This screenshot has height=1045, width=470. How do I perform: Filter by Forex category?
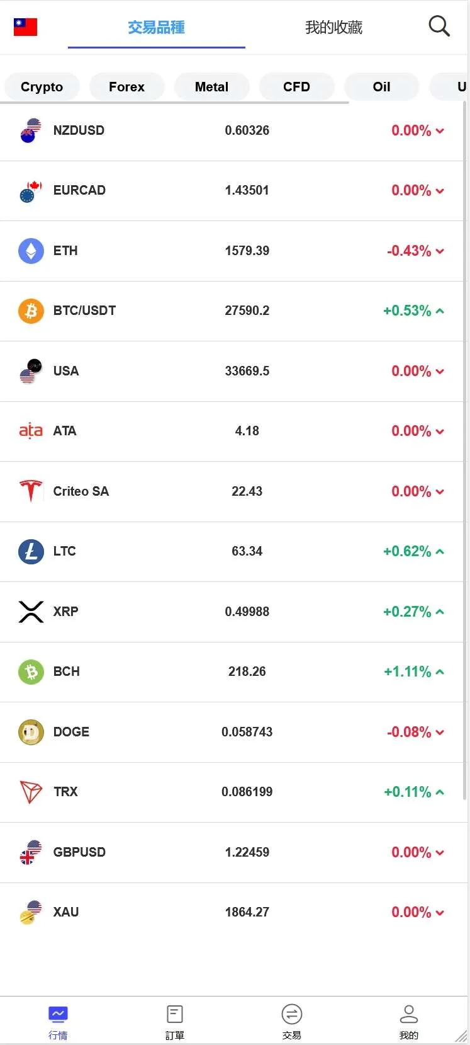coord(126,87)
